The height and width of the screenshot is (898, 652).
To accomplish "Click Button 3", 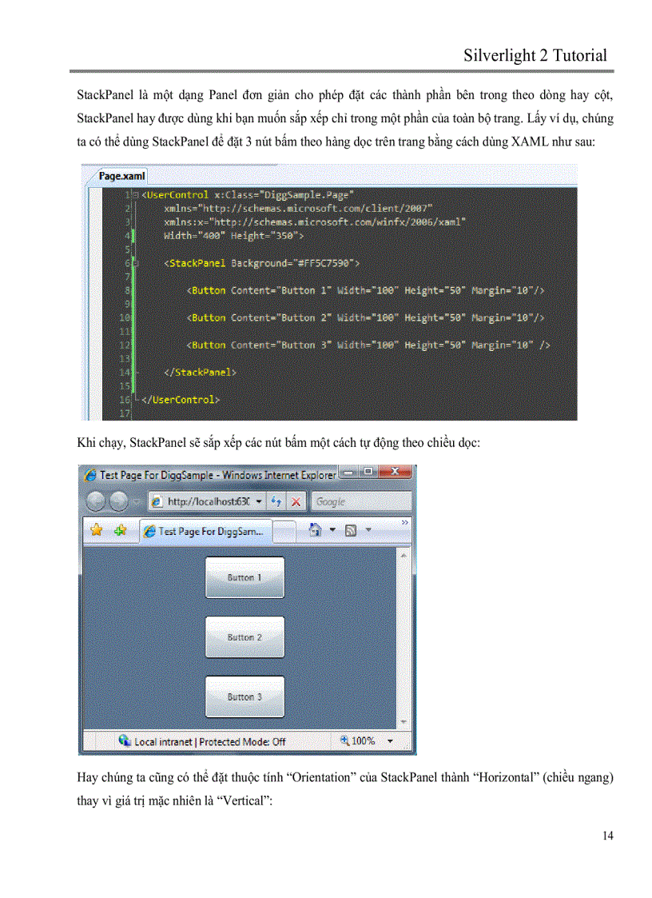I will (245, 696).
